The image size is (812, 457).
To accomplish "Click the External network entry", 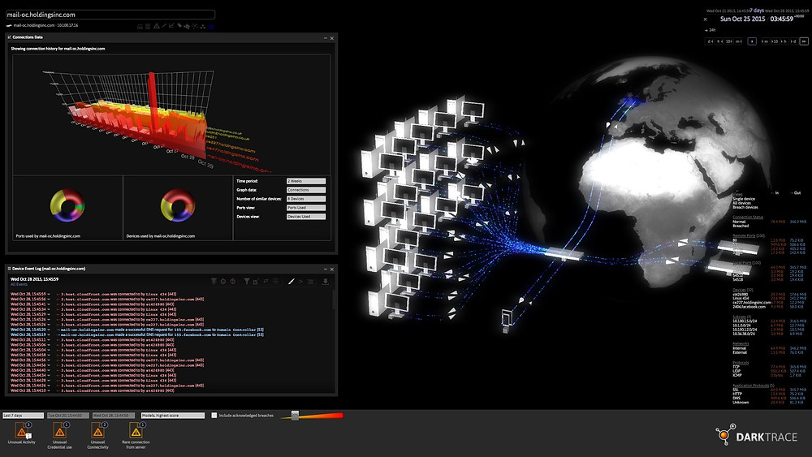I will pyautogui.click(x=740, y=352).
